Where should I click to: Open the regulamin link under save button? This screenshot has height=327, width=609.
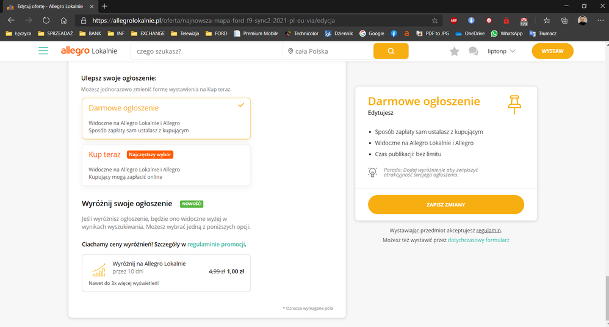(x=488, y=230)
